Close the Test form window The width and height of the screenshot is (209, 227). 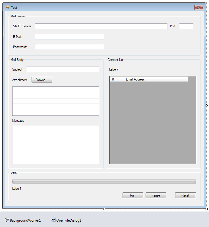[x=199, y=7]
